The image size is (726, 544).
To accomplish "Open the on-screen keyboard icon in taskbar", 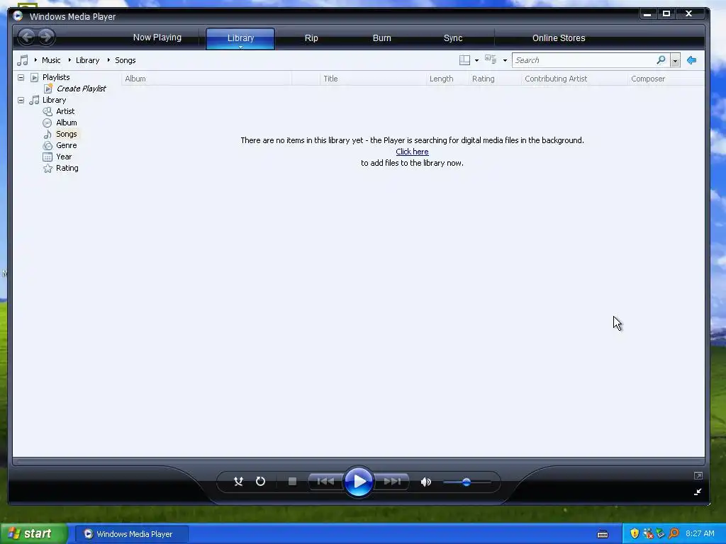I will [603, 534].
